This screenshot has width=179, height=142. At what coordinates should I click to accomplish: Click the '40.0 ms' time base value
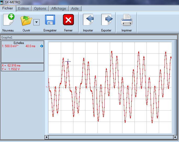[x=30, y=46]
